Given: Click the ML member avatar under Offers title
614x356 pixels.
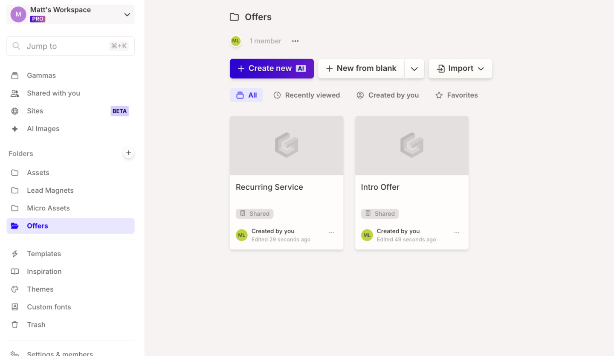Looking at the screenshot, I should click(236, 41).
